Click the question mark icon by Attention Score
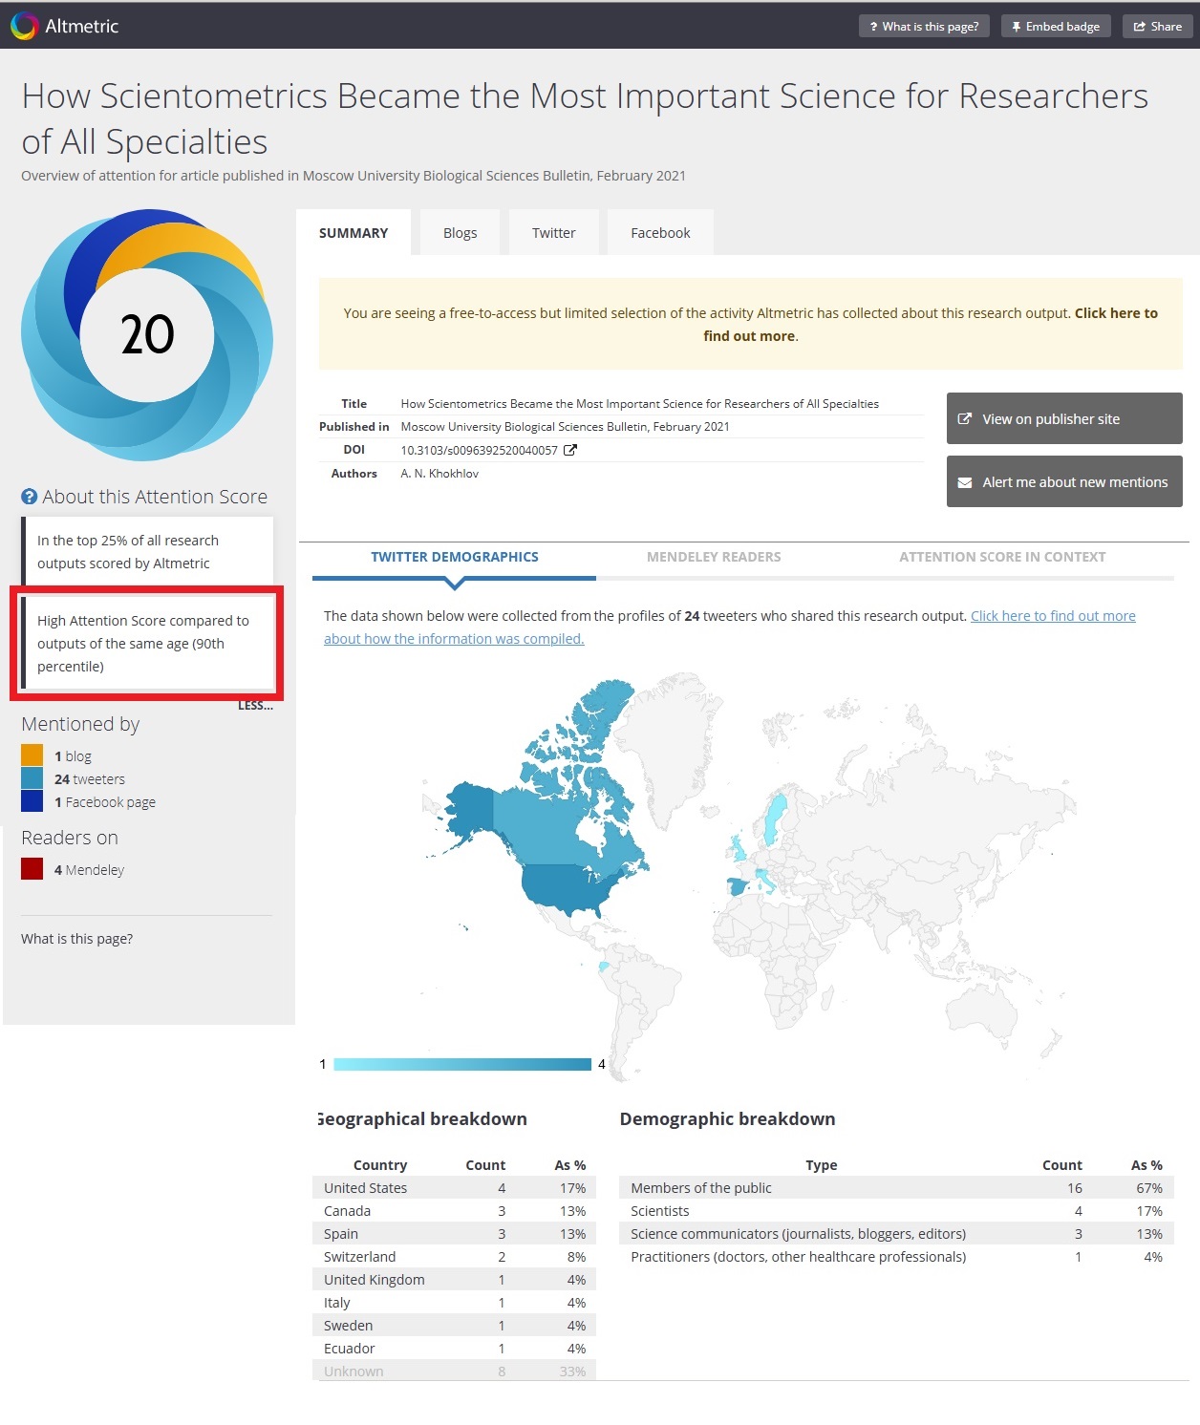Viewport: 1200px width, 1425px height. (29, 497)
